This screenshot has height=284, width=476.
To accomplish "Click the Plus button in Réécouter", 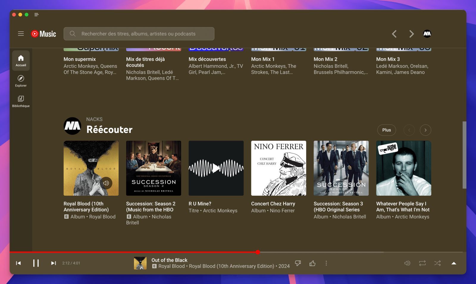I will 386,130.
